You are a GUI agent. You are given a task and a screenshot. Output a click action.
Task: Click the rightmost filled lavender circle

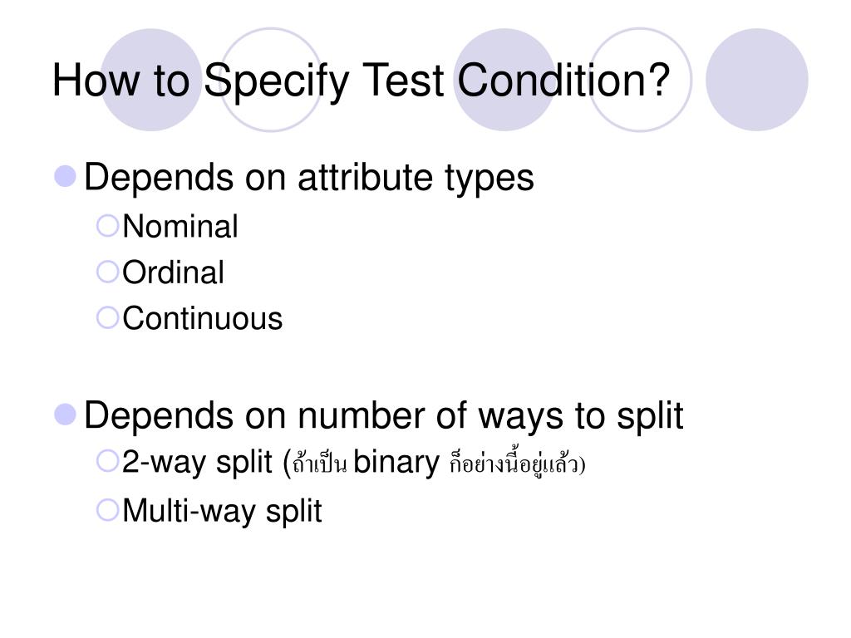756,80
